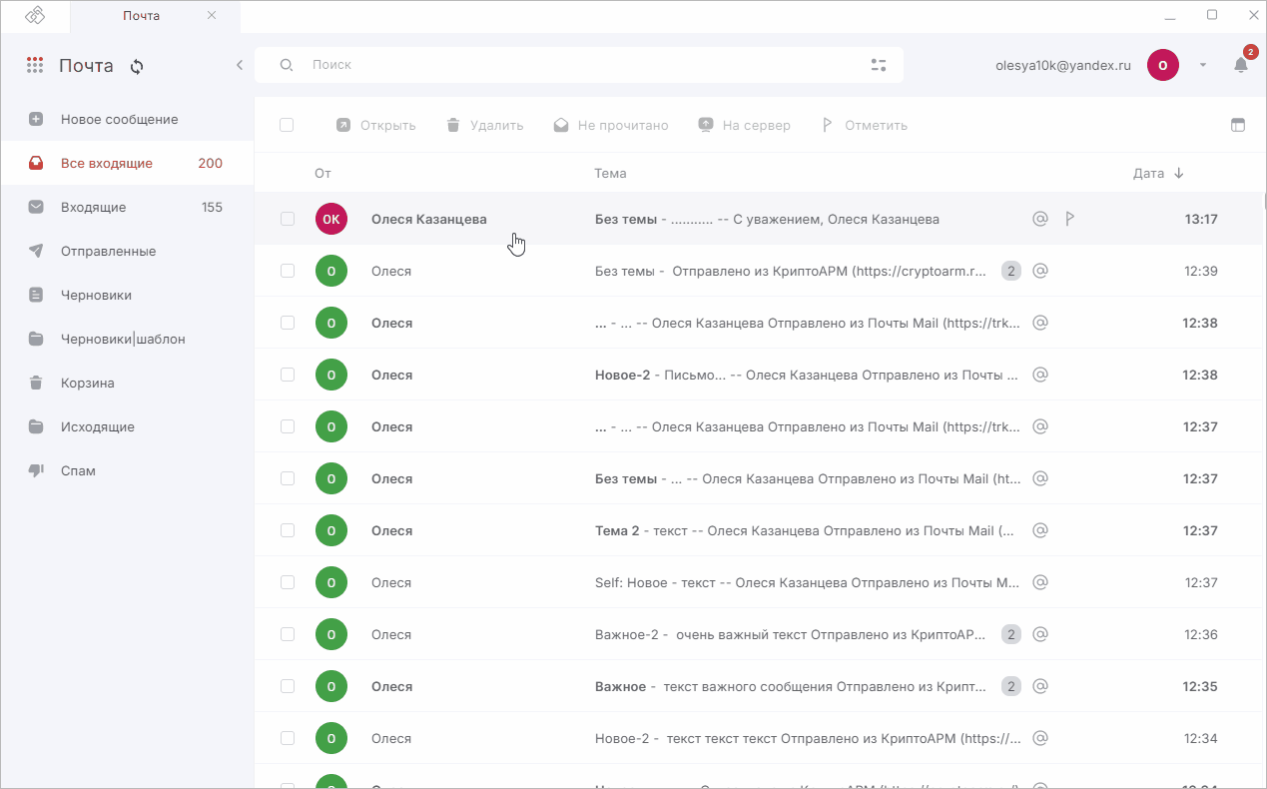Click attachment icon on 13:17 message
This screenshot has height=789, width=1267.
[x=1039, y=219]
